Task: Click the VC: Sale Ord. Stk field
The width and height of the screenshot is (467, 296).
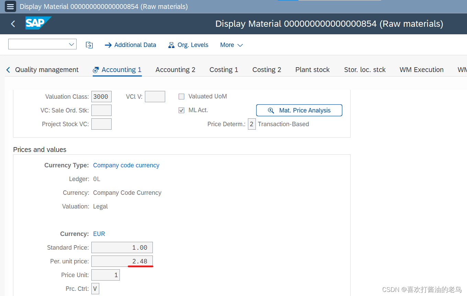Action: (101, 110)
